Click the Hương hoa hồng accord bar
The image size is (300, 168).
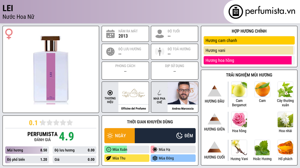coord(249,60)
